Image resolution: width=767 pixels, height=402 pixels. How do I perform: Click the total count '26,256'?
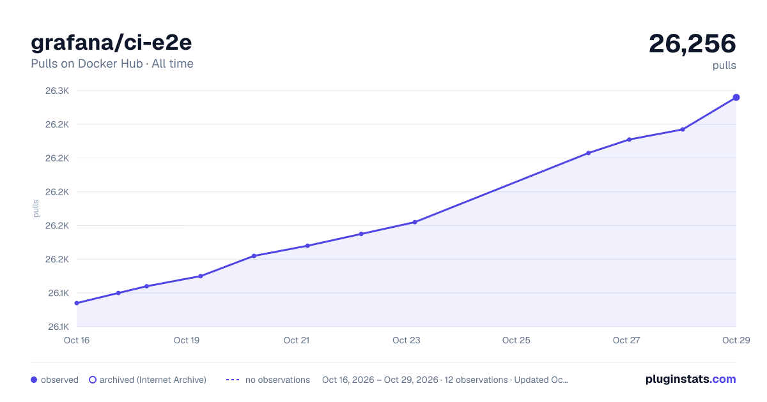[x=692, y=43]
